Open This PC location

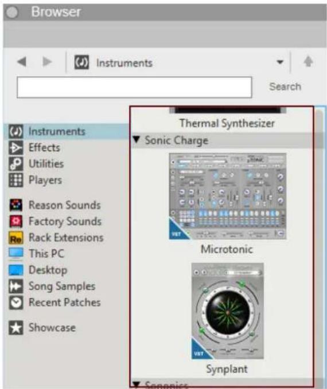pyautogui.click(x=46, y=254)
